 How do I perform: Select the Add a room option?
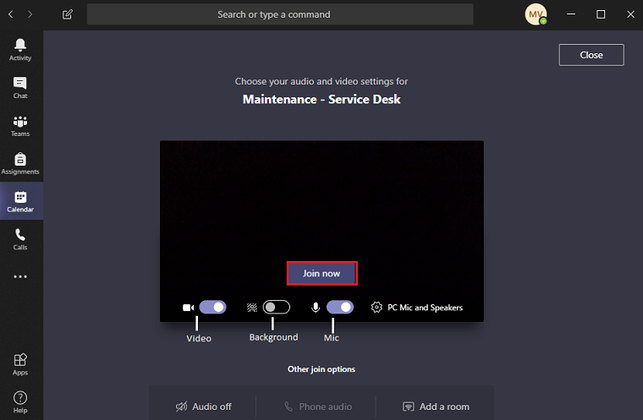pyautogui.click(x=436, y=406)
